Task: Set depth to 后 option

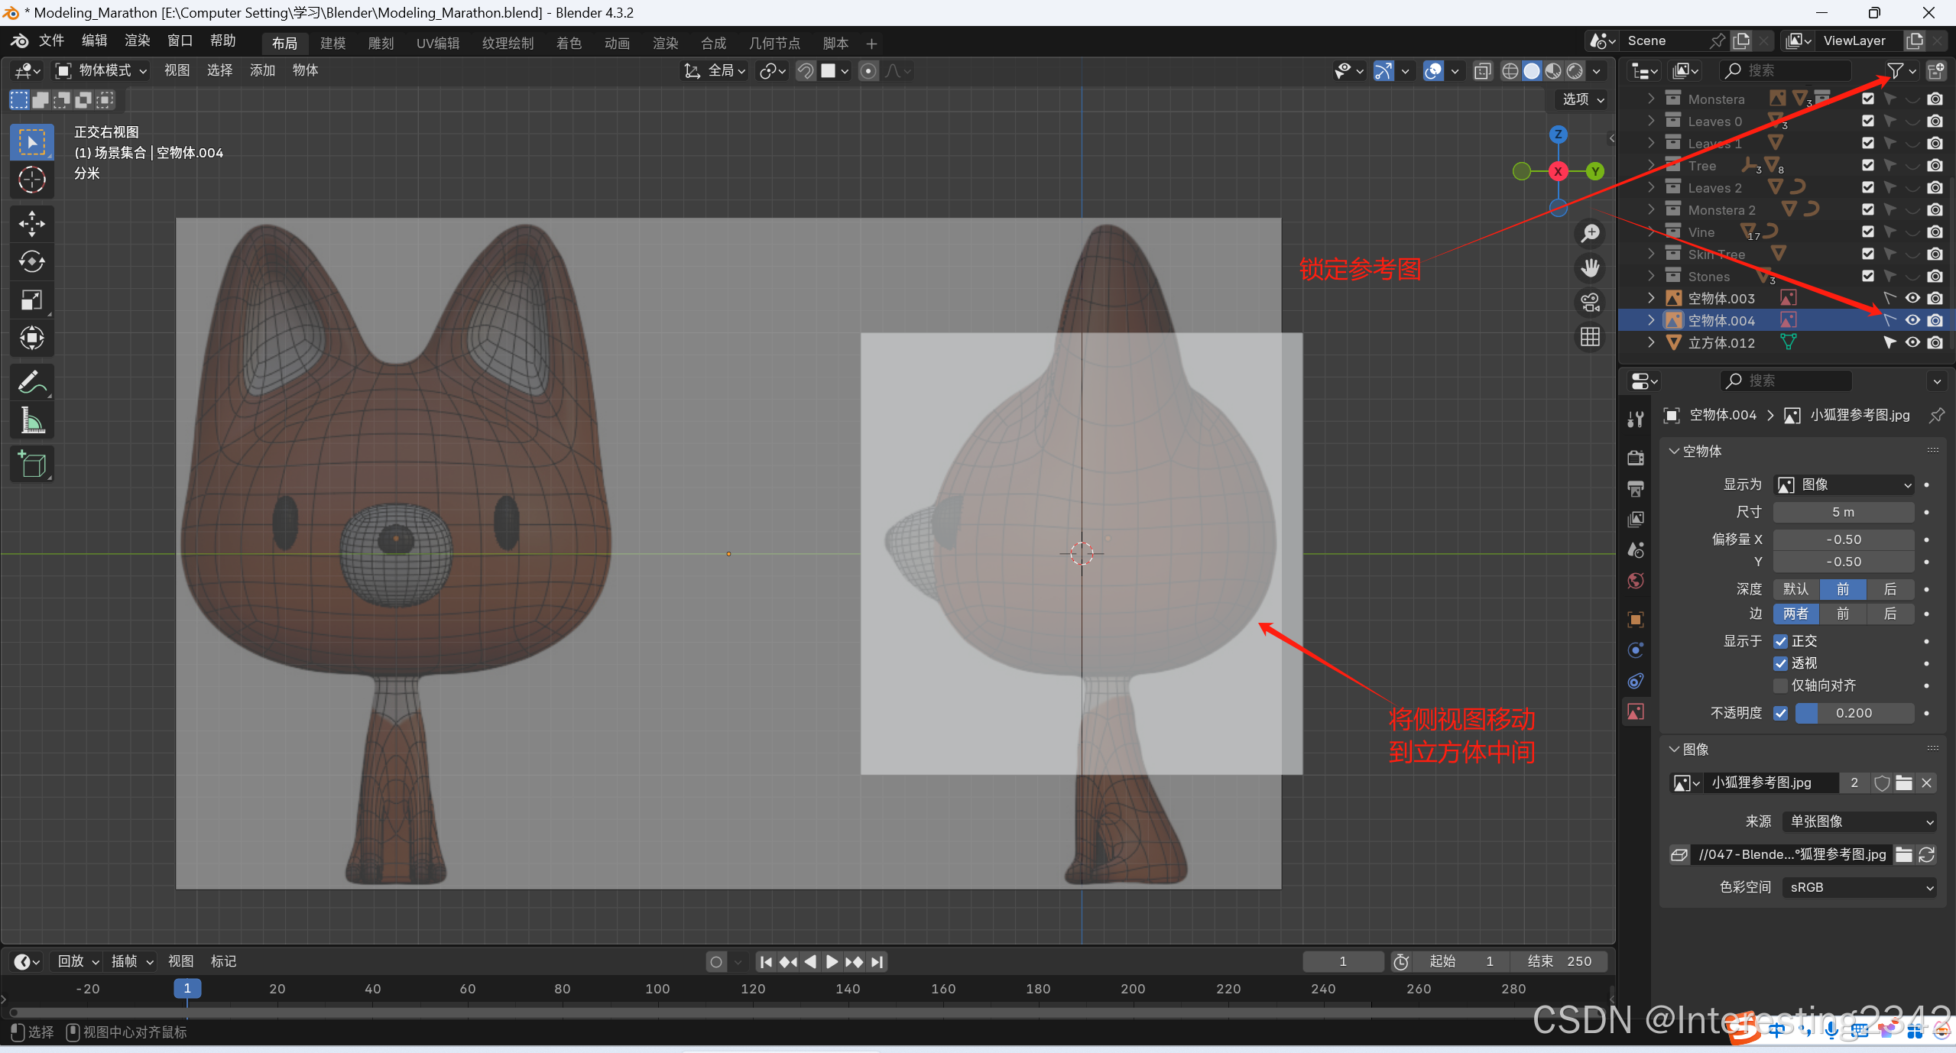Action: point(1890,589)
